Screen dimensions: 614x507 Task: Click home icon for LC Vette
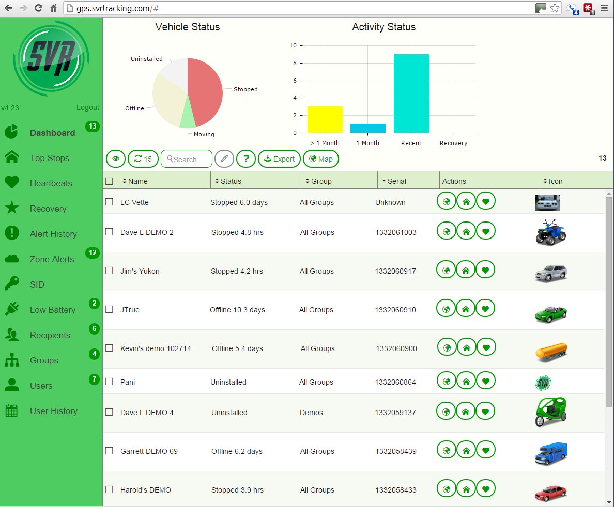point(466,201)
